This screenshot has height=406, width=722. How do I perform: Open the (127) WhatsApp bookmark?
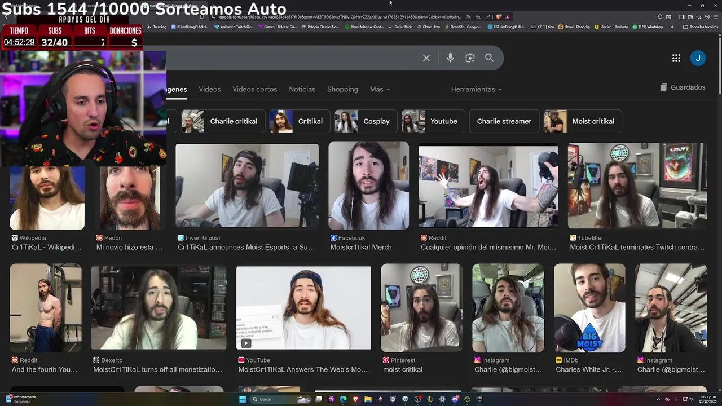click(648, 27)
